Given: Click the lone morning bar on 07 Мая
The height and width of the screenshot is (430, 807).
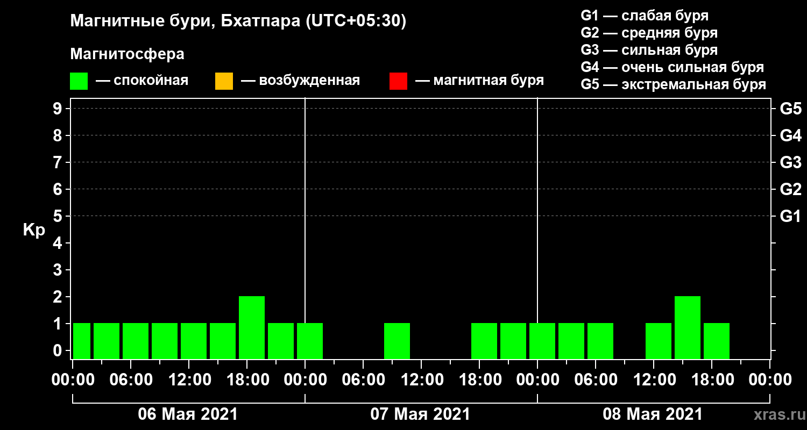Looking at the screenshot, I should (397, 341).
